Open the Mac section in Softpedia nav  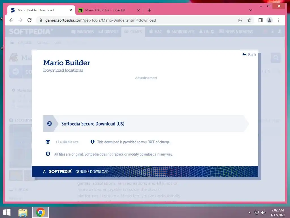click(x=155, y=32)
